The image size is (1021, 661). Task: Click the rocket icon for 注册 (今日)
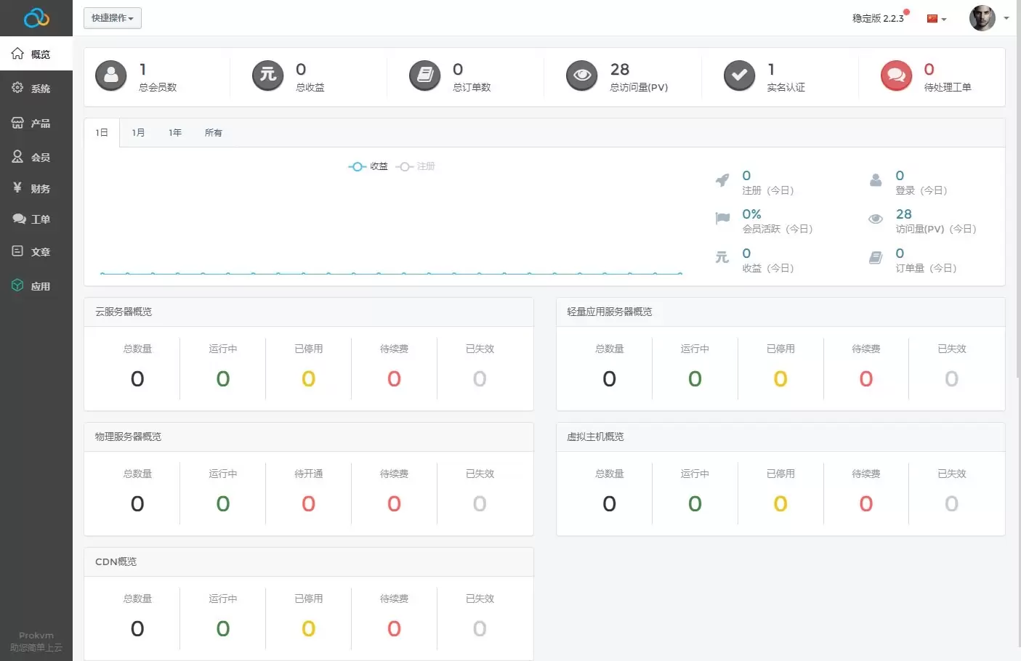click(722, 180)
